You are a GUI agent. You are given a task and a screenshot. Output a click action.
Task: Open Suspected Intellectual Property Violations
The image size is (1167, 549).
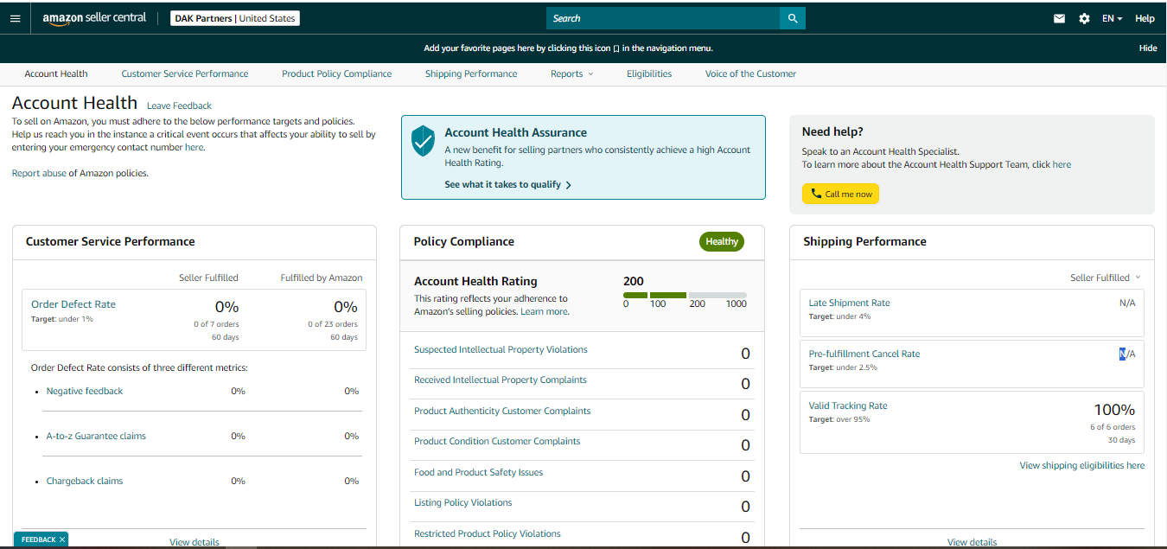[501, 350]
